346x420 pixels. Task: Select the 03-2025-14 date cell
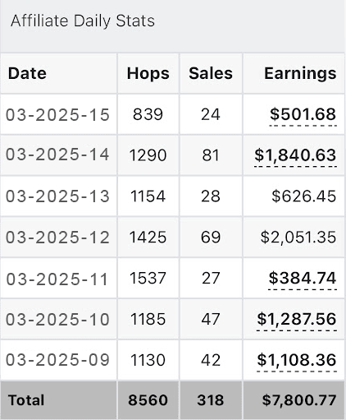[57, 155]
